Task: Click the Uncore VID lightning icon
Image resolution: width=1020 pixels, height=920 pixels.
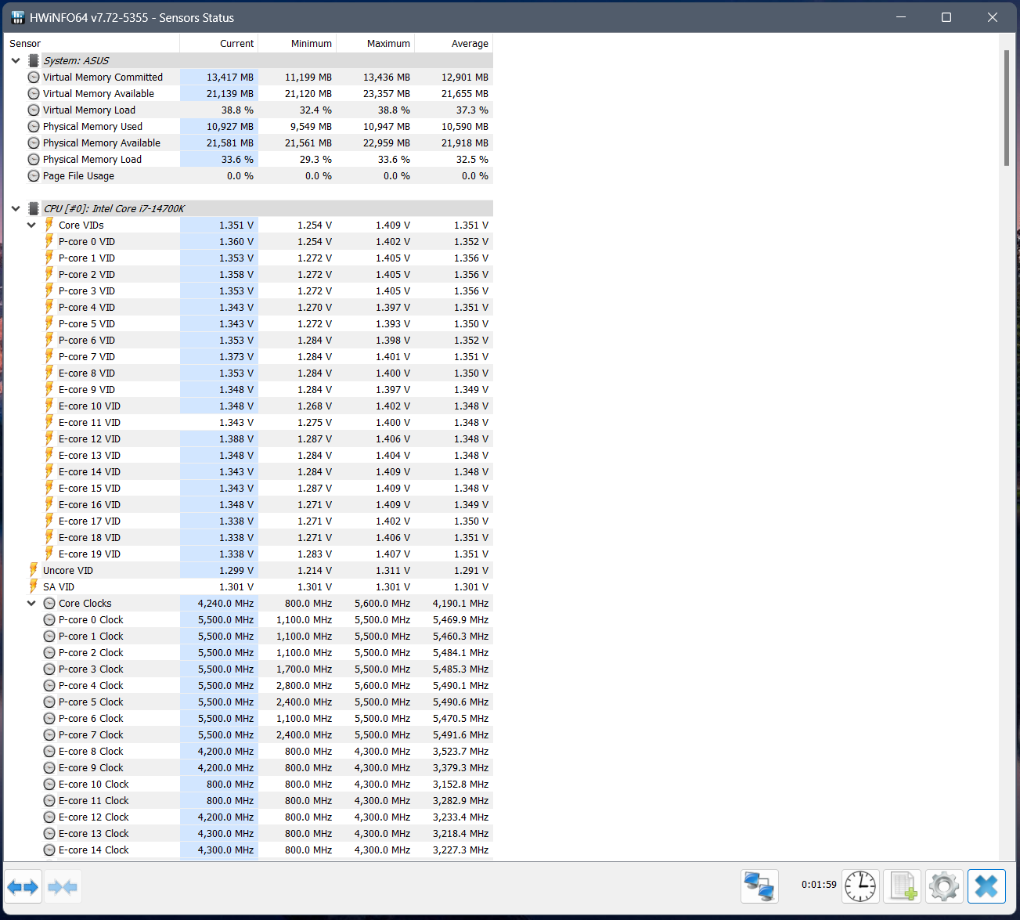Action: point(34,570)
